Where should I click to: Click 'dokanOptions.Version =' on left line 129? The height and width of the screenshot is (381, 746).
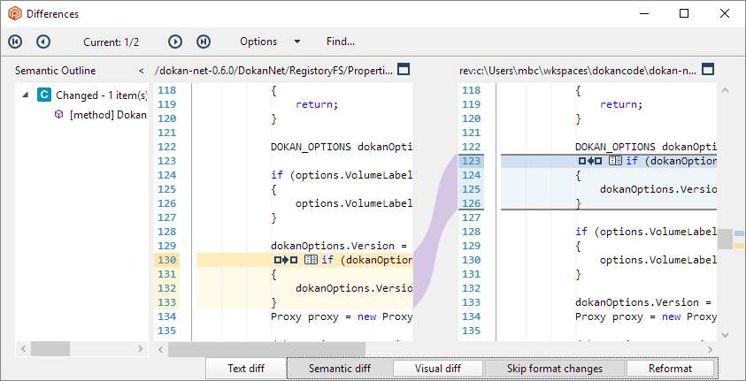[x=339, y=246]
